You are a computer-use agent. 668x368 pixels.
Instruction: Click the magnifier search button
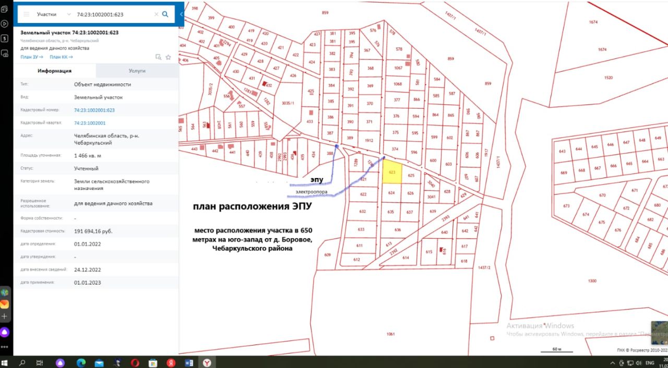coord(165,14)
